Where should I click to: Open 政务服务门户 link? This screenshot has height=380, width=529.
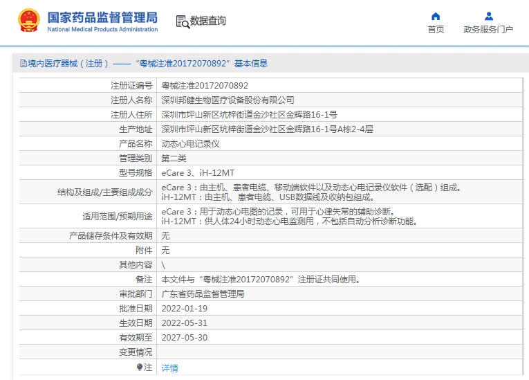488,29
